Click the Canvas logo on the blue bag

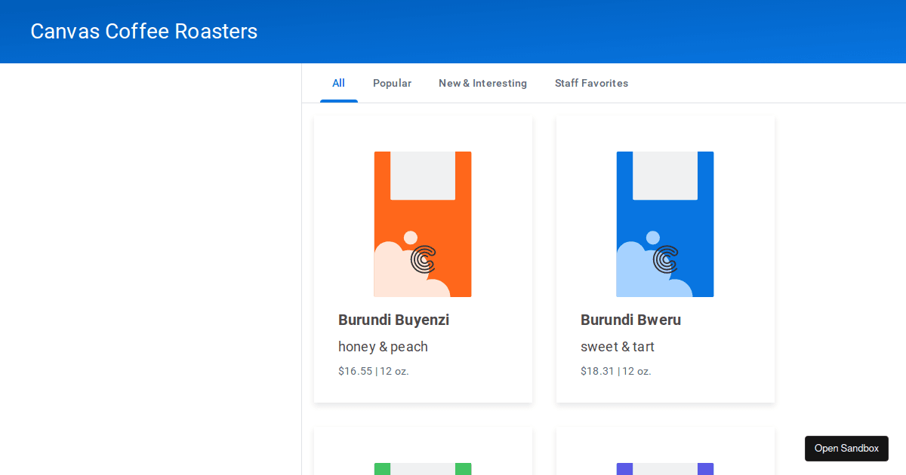tap(666, 259)
